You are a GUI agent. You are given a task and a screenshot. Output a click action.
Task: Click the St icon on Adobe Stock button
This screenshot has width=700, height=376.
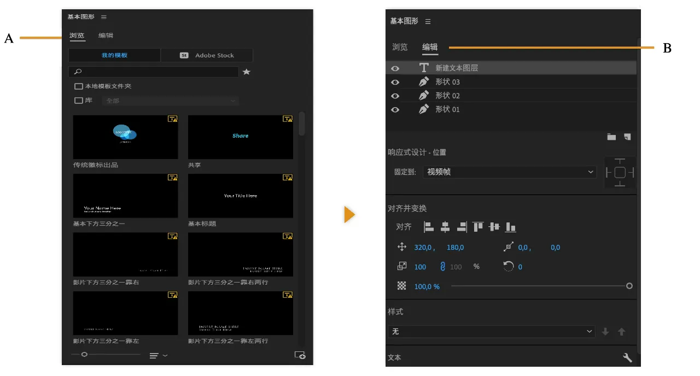(x=184, y=55)
